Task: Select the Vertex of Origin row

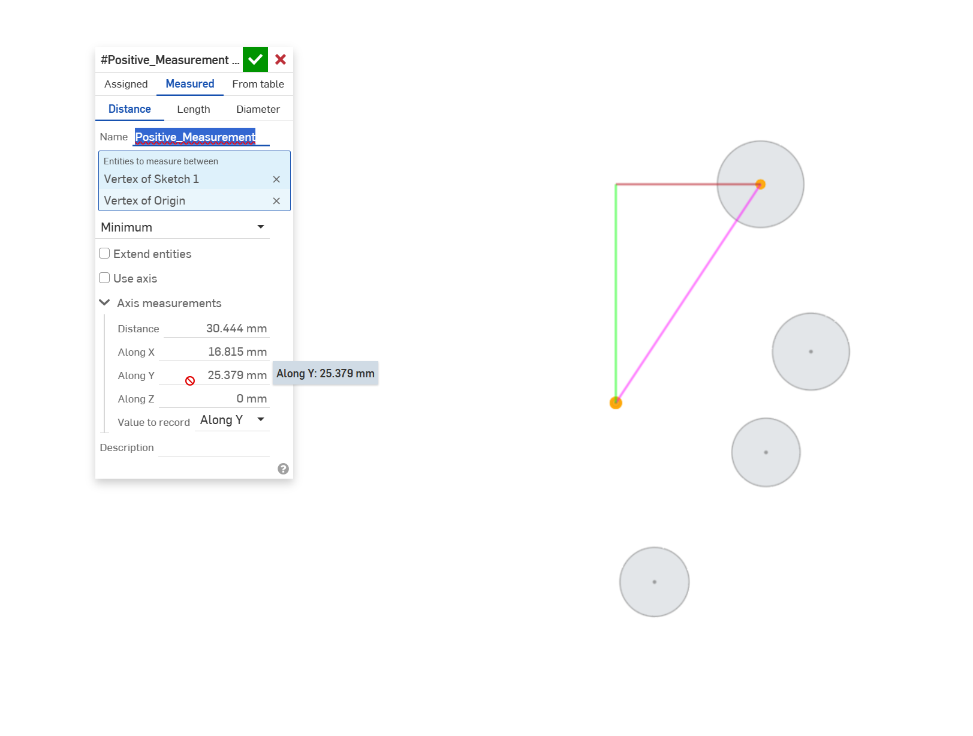Action: pyautogui.click(x=194, y=201)
